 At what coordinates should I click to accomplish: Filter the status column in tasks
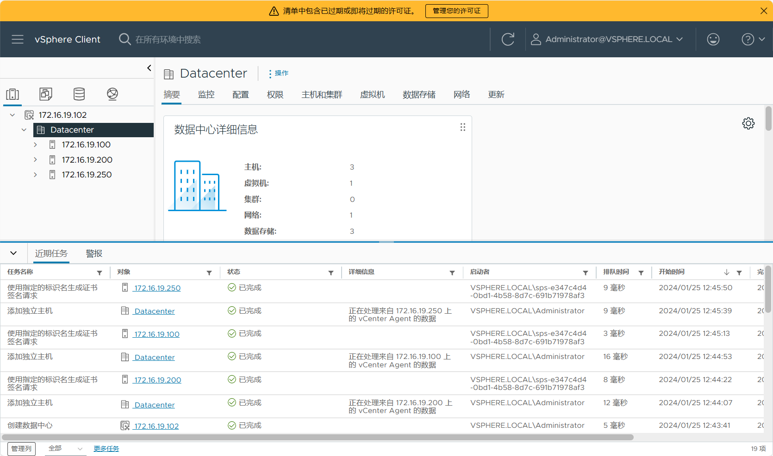coord(331,273)
